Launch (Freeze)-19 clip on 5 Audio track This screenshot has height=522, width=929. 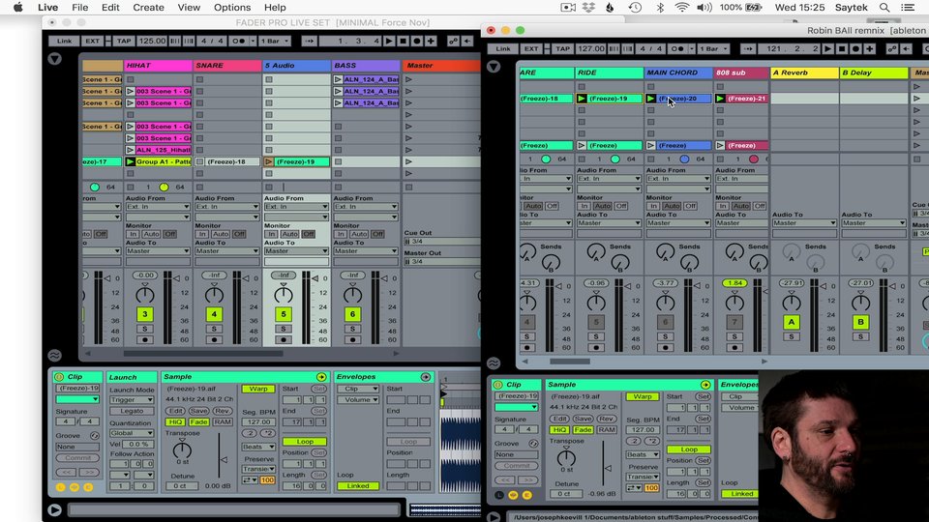pyautogui.click(x=269, y=161)
